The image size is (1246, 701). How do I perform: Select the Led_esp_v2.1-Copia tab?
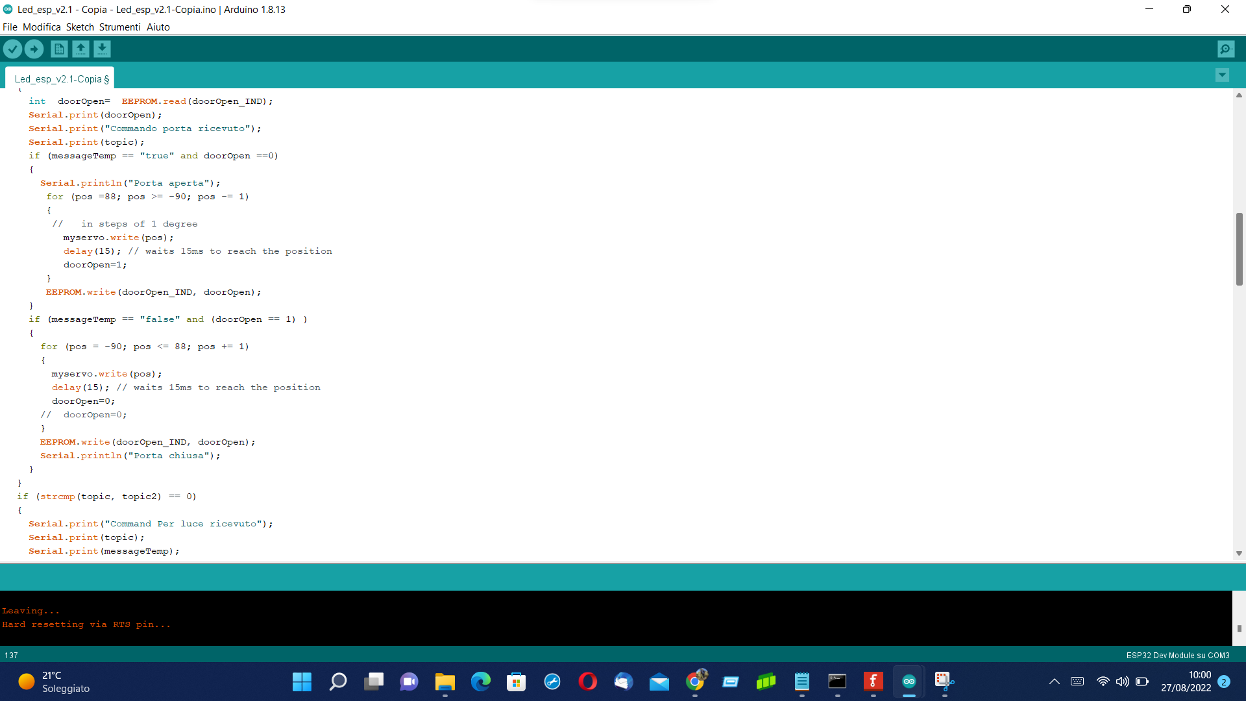point(60,79)
